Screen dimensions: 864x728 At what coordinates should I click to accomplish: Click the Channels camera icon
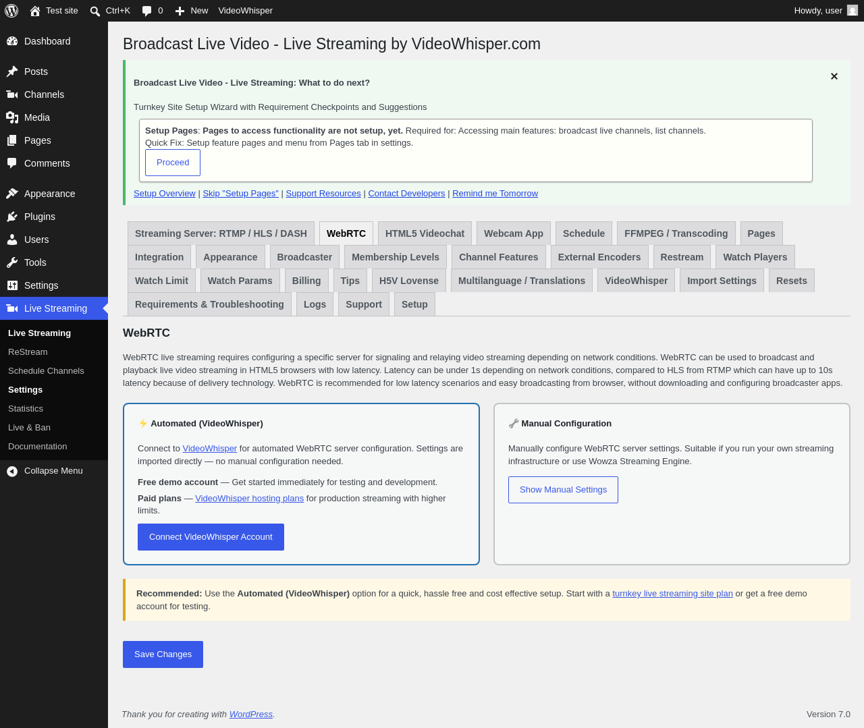tap(12, 94)
